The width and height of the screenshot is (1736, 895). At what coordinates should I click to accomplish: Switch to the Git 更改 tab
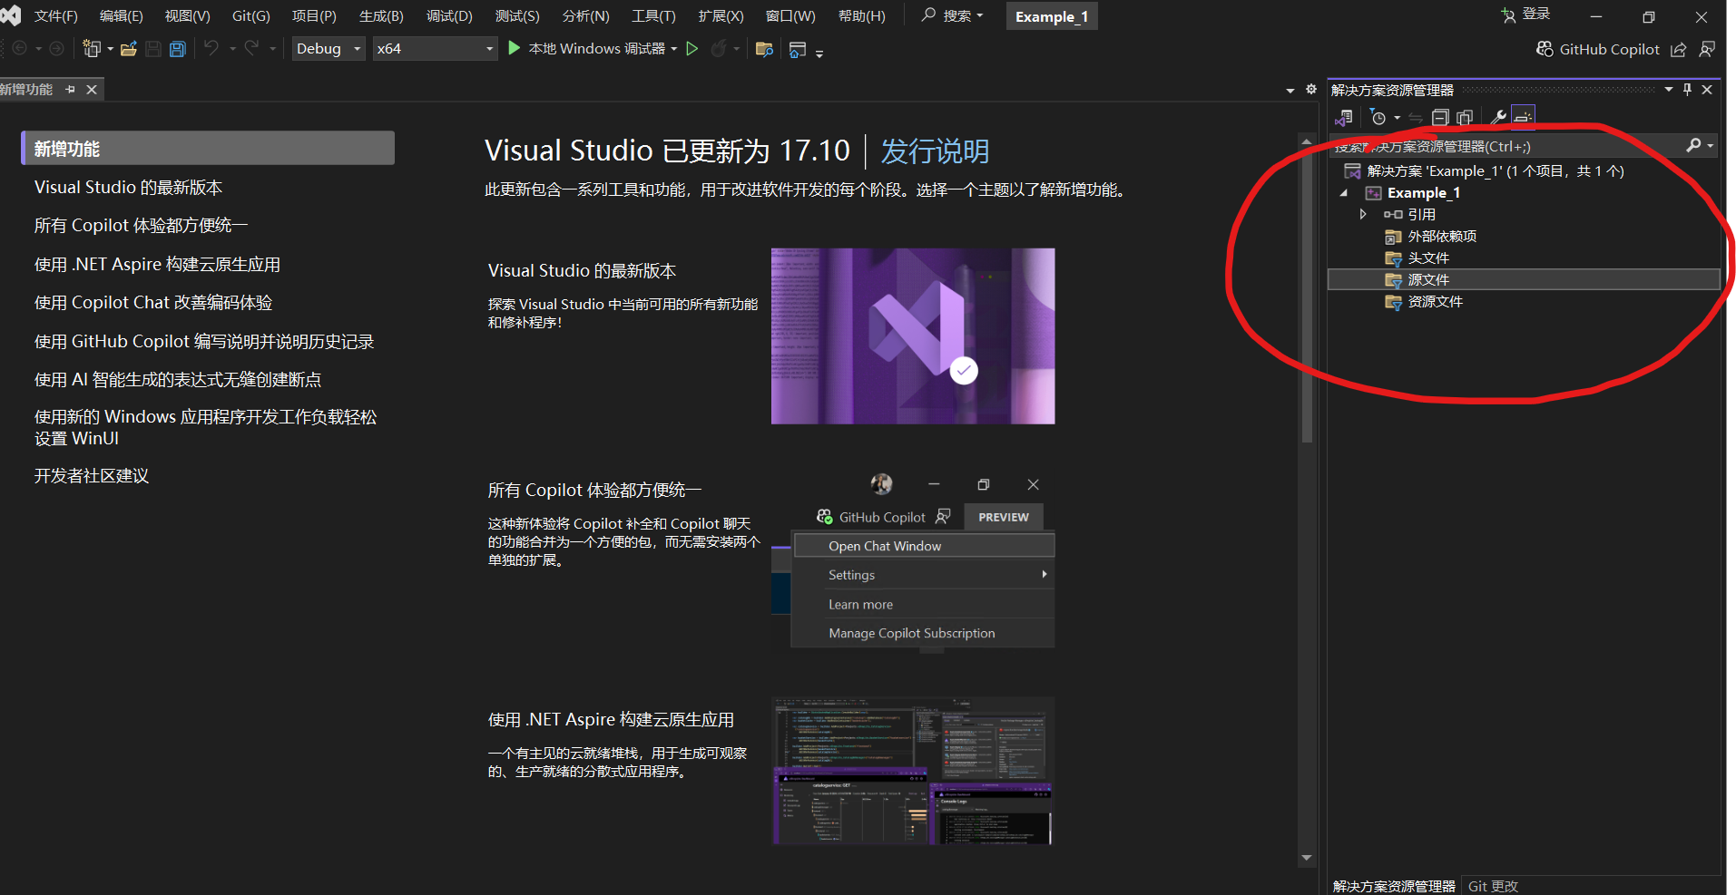1493,886
